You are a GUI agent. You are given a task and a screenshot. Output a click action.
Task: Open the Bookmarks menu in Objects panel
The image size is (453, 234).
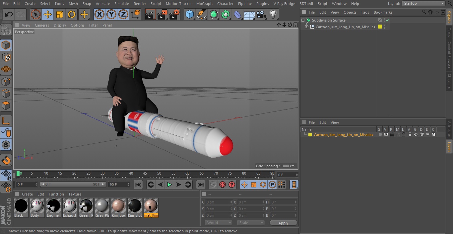(383, 12)
